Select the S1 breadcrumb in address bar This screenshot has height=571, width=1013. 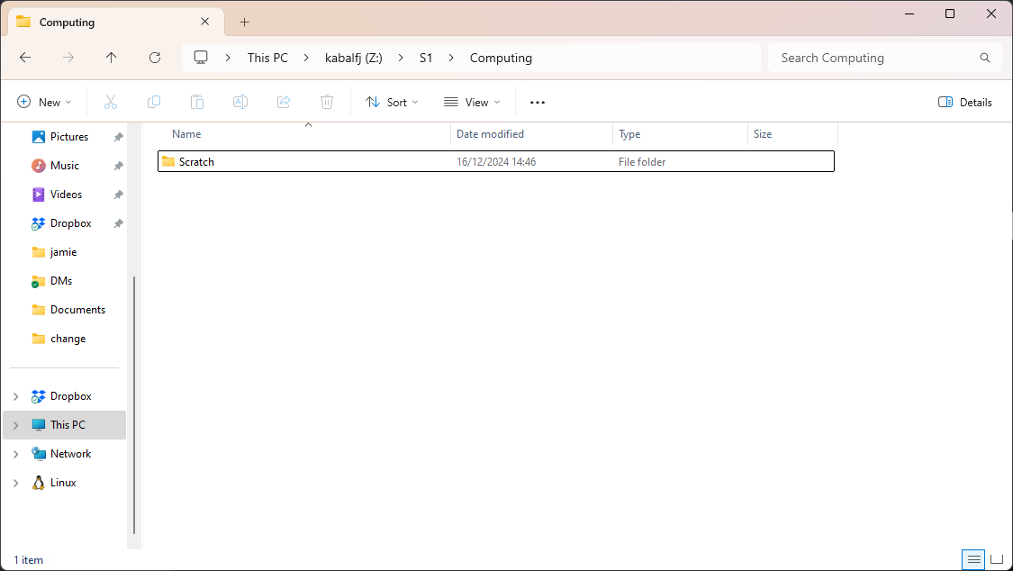point(426,58)
